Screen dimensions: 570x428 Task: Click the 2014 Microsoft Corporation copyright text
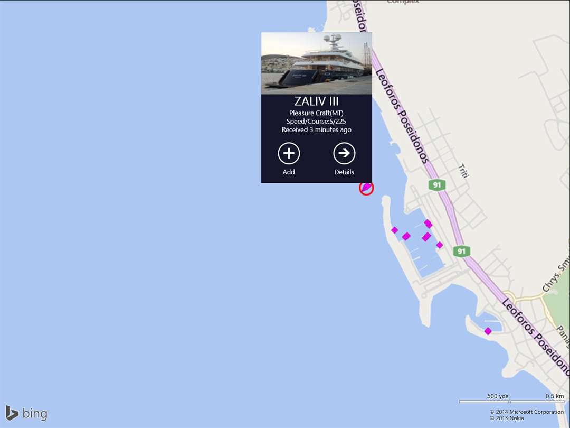[x=526, y=412]
